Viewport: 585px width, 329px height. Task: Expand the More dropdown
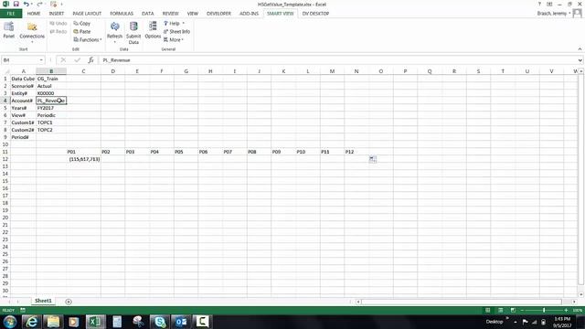click(174, 39)
